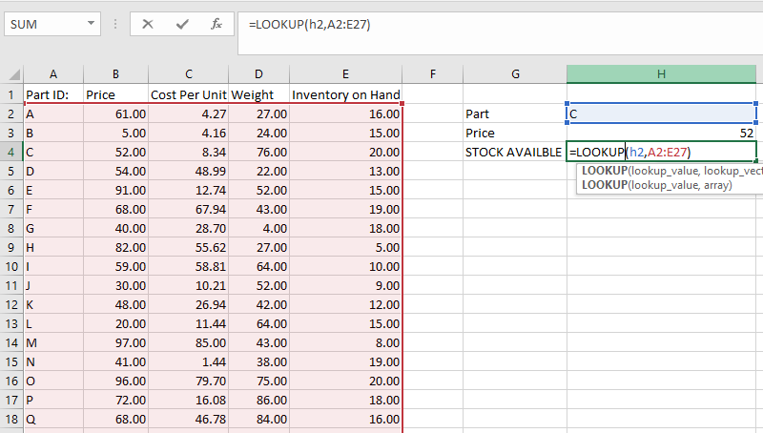Select column D header
The height and width of the screenshot is (433, 763).
258,74
